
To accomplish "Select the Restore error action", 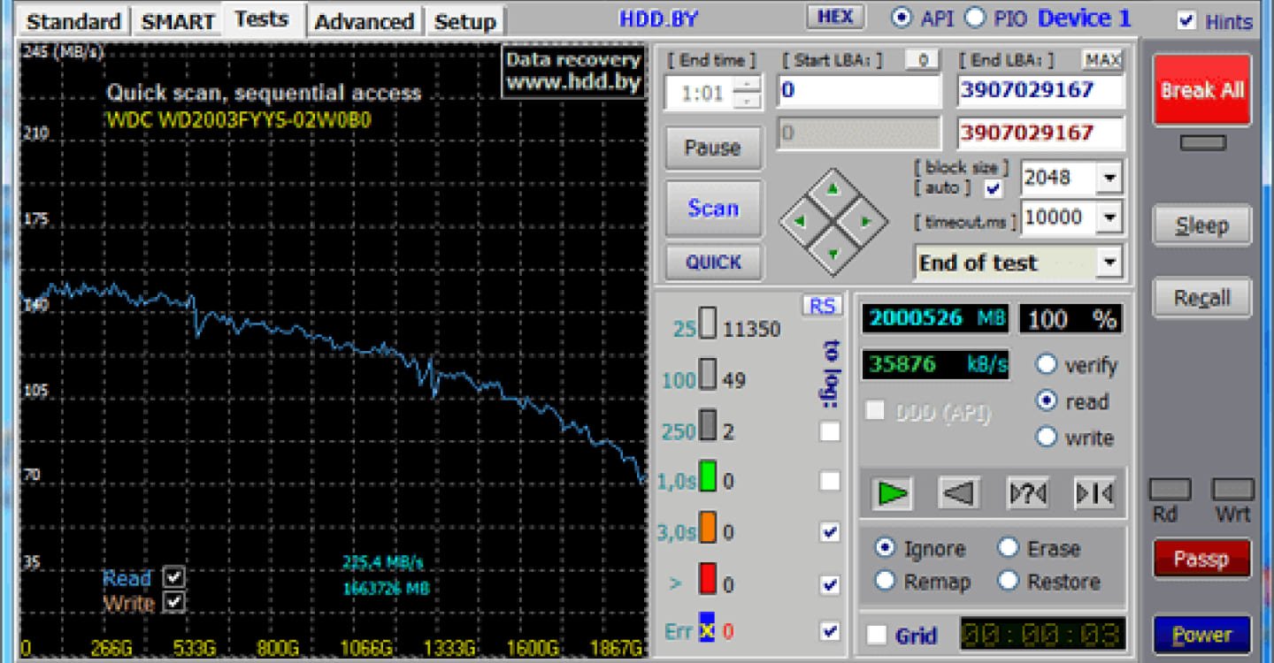I will [x=1008, y=581].
